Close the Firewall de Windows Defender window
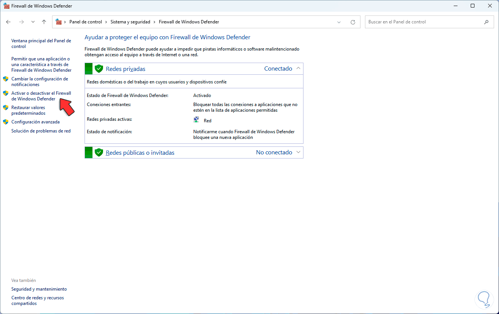The width and height of the screenshot is (499, 314). (x=490, y=6)
